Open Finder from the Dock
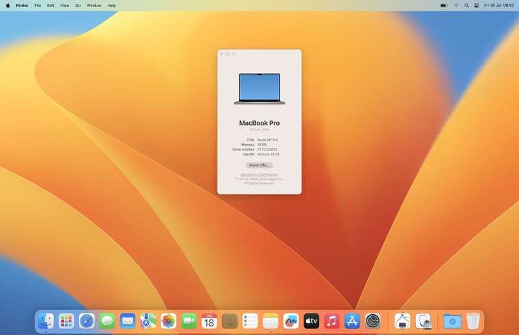The height and width of the screenshot is (335, 519). [x=46, y=321]
